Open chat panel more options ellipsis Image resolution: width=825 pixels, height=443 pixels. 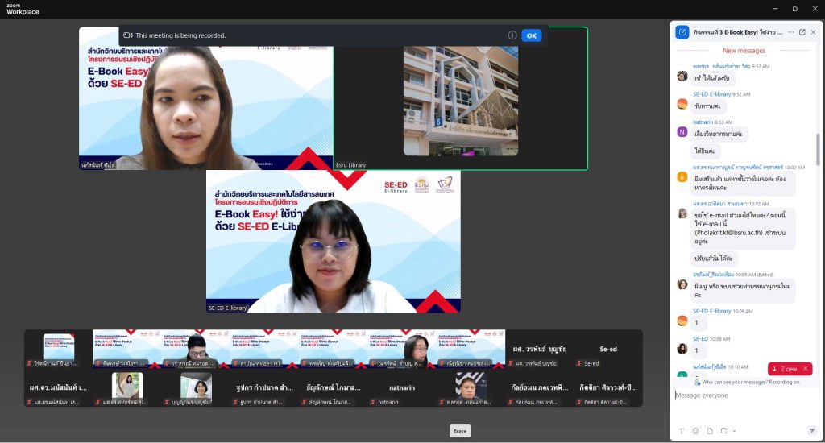pos(791,32)
